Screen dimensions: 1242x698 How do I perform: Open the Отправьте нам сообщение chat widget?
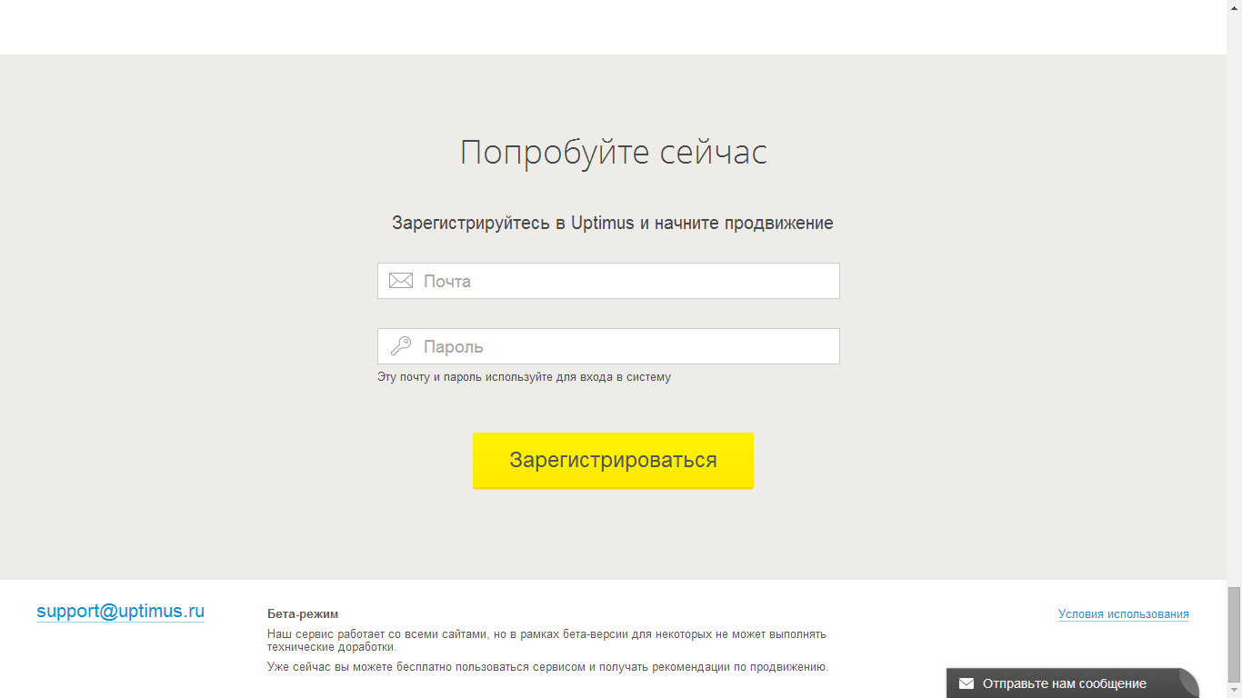point(1072,683)
